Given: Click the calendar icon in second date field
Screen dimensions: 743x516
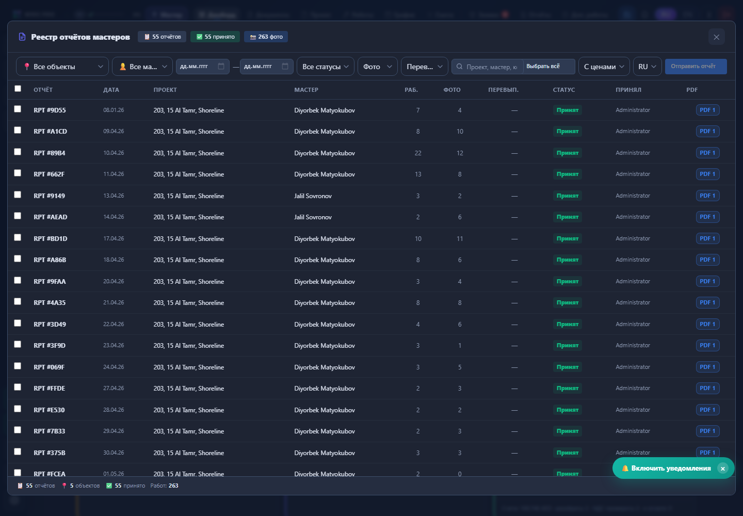Looking at the screenshot, I should pos(285,67).
